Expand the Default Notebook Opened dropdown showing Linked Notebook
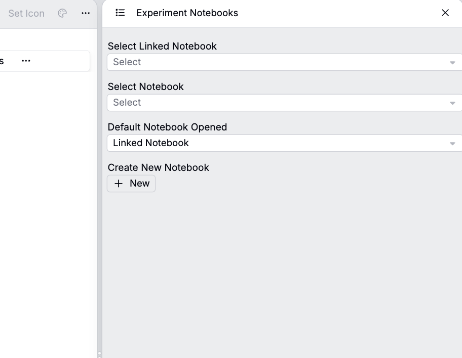 pyautogui.click(x=279, y=143)
